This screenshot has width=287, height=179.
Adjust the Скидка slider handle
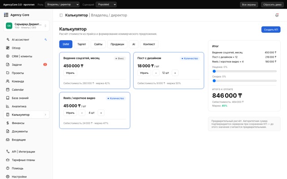click(x=214, y=81)
